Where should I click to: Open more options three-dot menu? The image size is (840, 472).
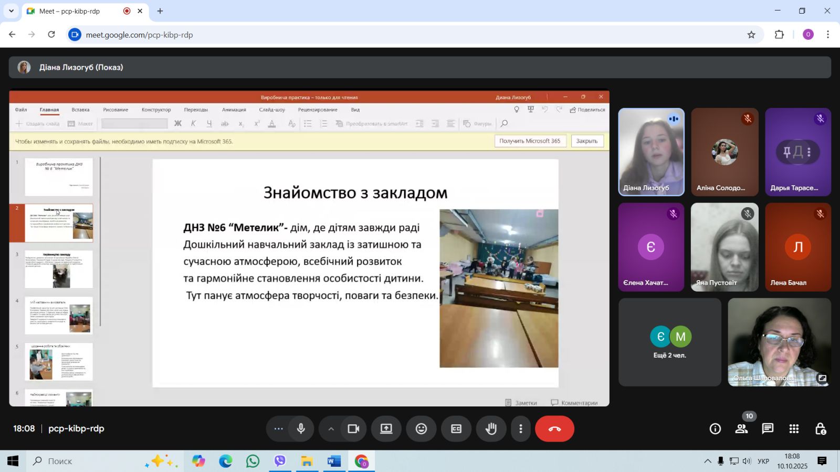(x=520, y=429)
